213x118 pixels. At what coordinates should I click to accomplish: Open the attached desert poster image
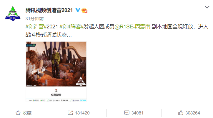coord(56,71)
